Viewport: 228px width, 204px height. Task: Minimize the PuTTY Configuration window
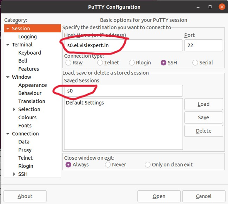[x=198, y=7]
